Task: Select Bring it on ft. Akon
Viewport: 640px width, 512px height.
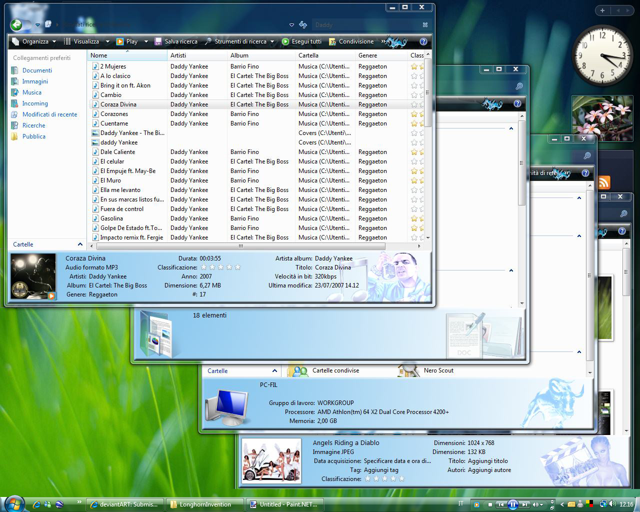Action: 125,85
